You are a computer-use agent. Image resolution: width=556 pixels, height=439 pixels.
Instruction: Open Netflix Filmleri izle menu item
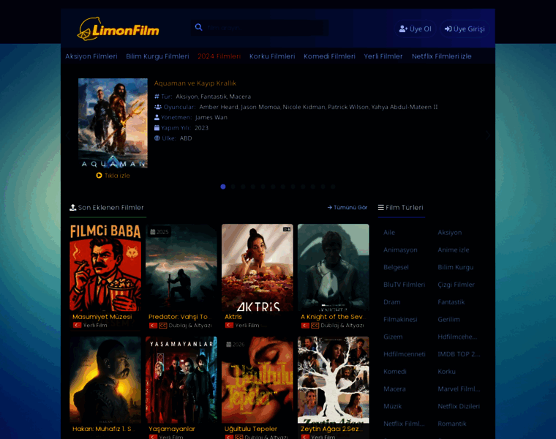[441, 56]
